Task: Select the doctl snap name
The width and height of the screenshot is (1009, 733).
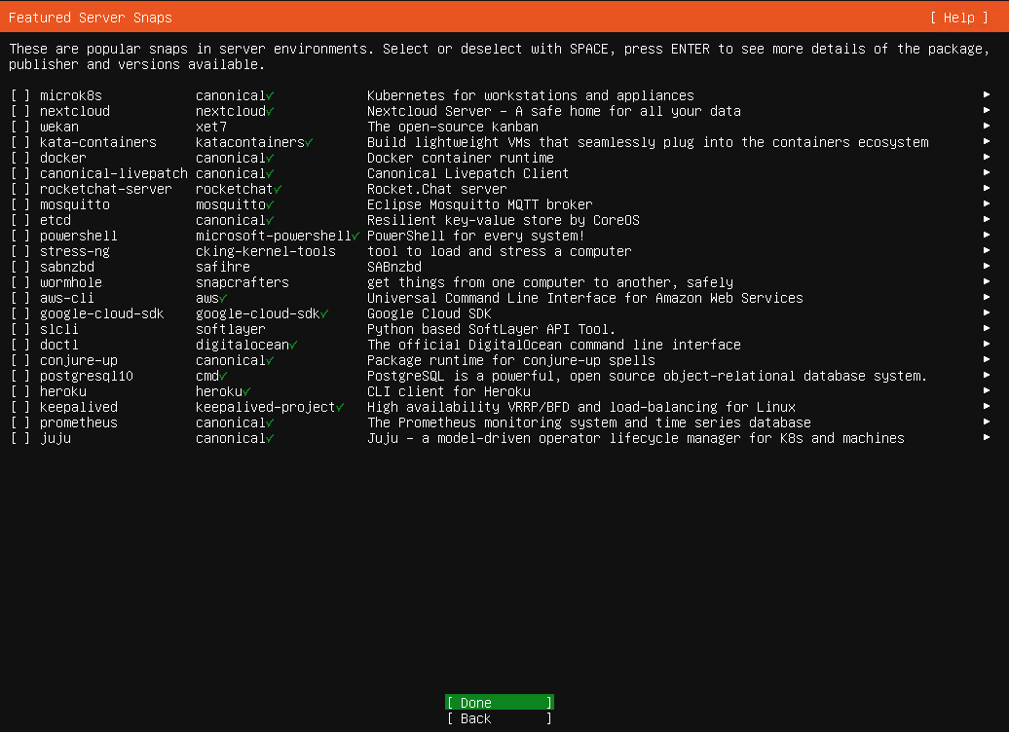Action: coord(59,346)
